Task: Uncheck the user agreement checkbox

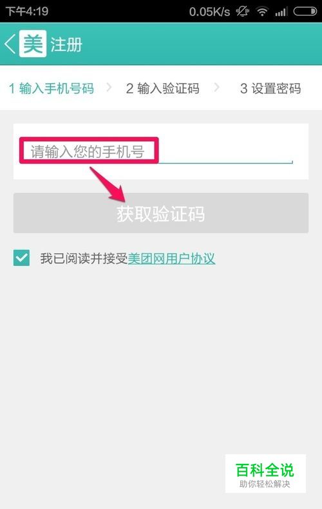Action: pyautogui.click(x=21, y=258)
